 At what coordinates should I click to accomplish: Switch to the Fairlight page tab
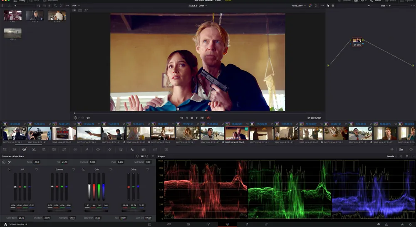[247, 225]
